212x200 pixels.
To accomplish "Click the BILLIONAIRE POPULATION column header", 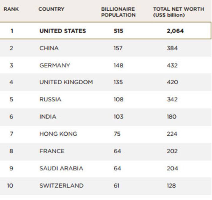I will [x=118, y=12].
